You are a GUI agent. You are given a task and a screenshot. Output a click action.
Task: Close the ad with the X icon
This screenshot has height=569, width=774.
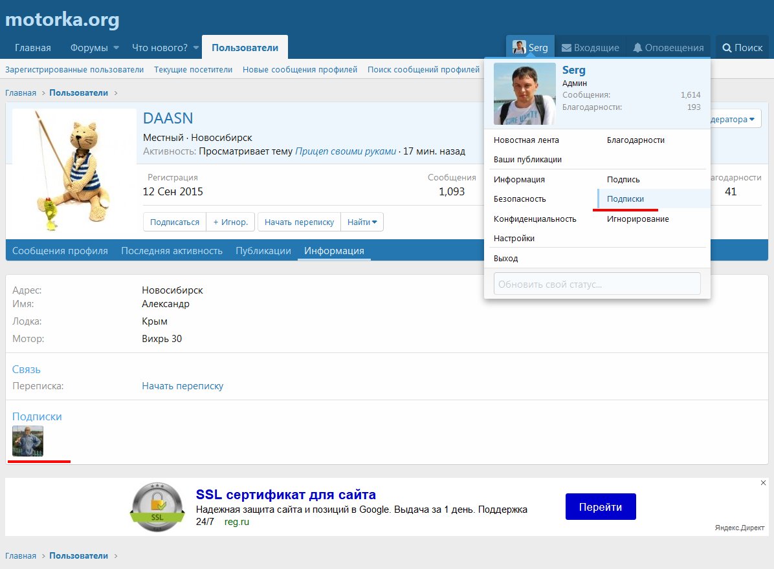click(x=763, y=483)
